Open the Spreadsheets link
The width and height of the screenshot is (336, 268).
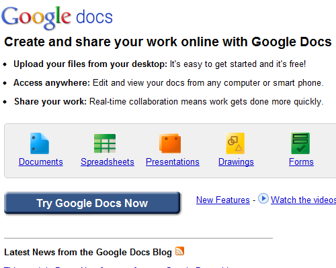108,161
